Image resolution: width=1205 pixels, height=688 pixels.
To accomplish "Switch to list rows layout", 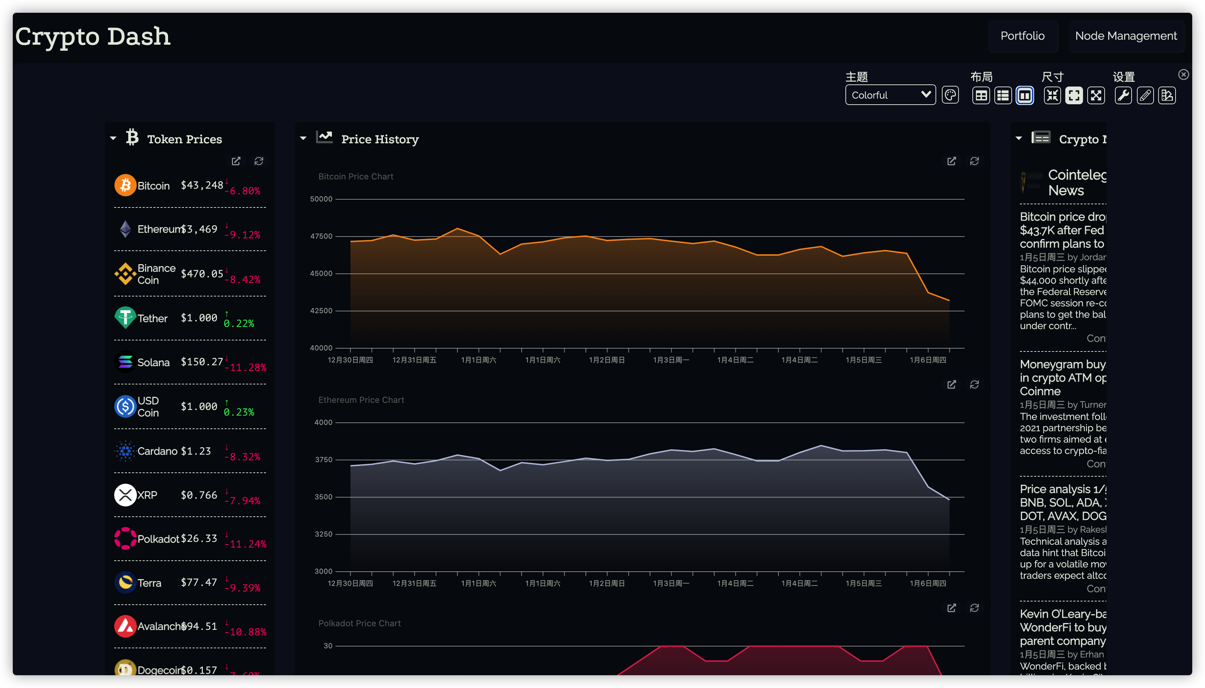I will (1003, 95).
